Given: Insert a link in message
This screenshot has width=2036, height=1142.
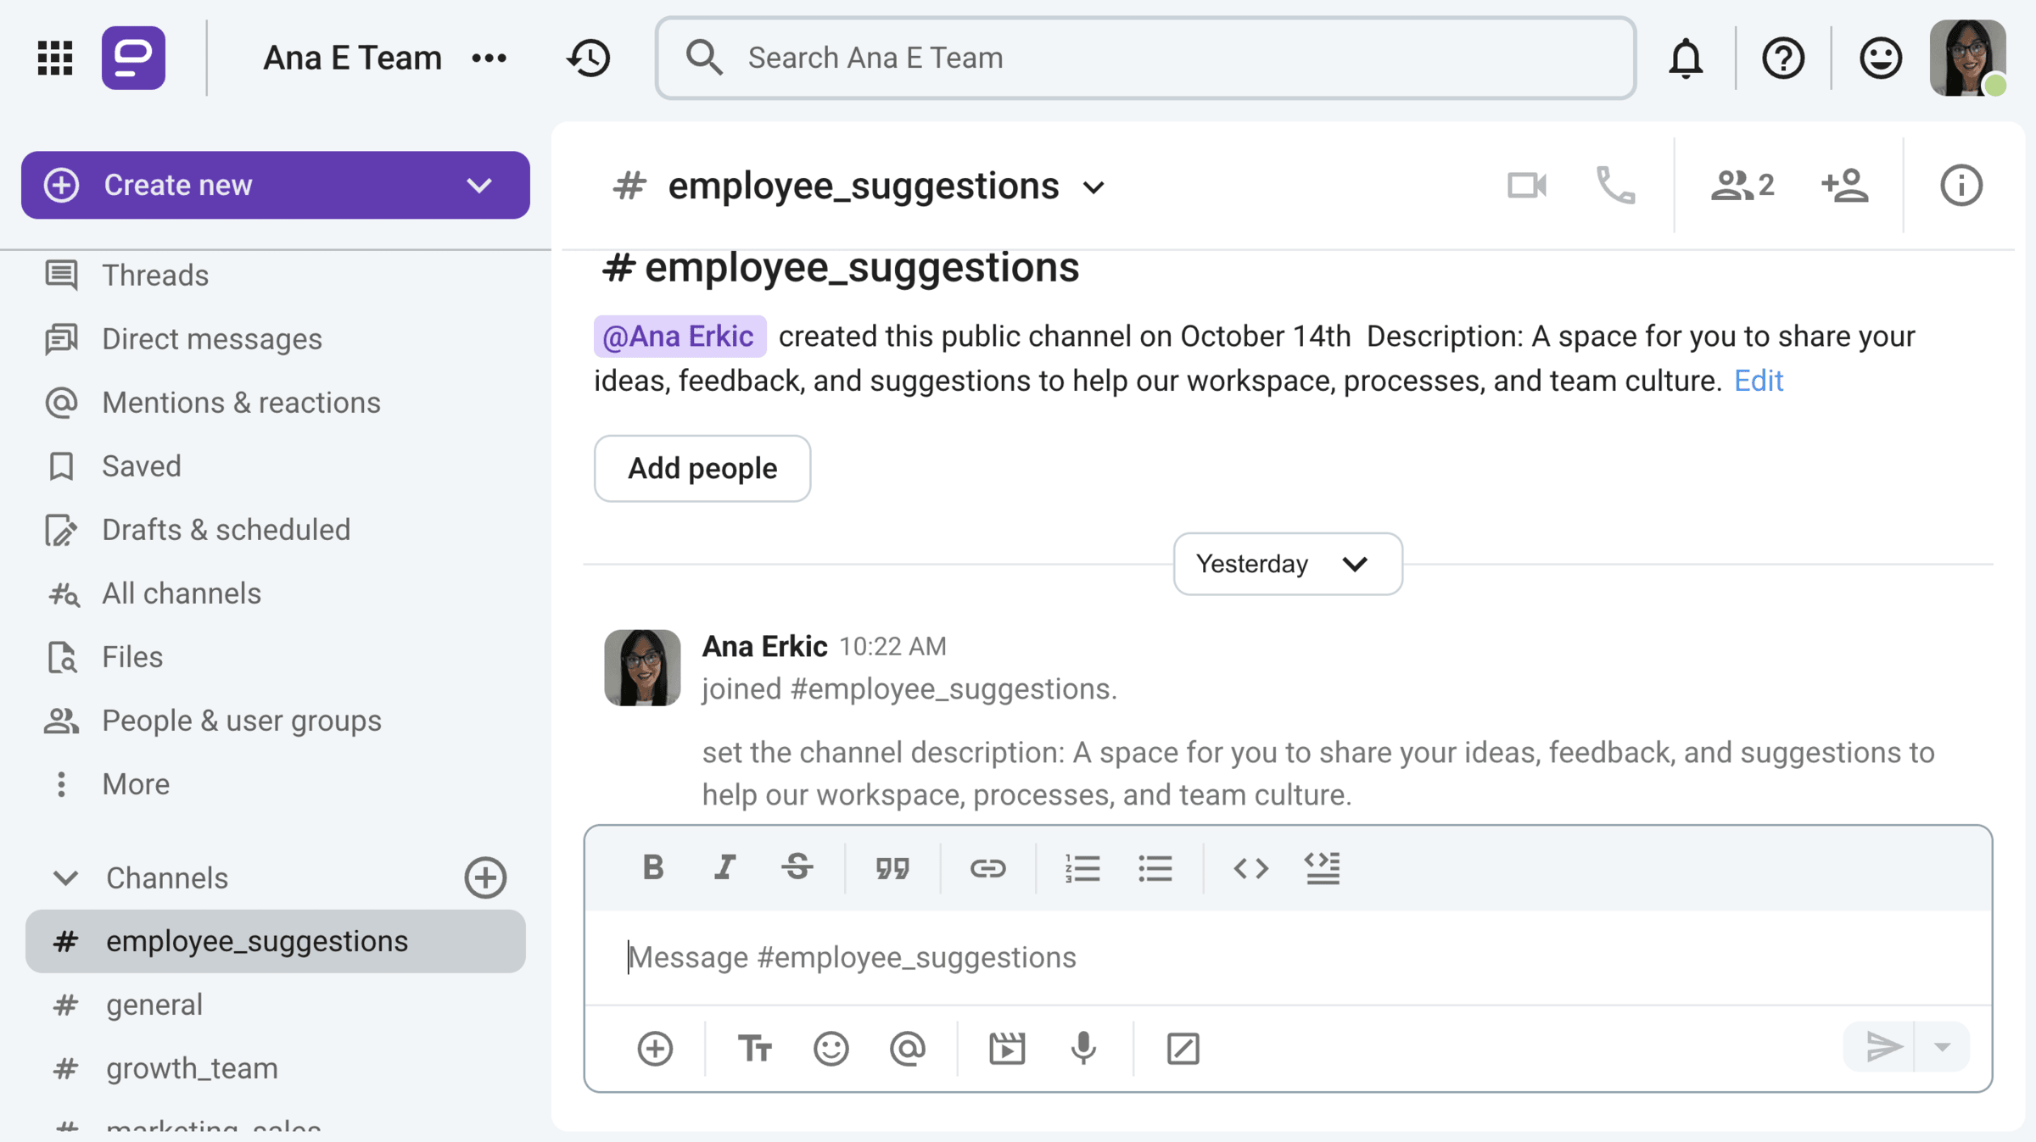Looking at the screenshot, I should (987, 867).
